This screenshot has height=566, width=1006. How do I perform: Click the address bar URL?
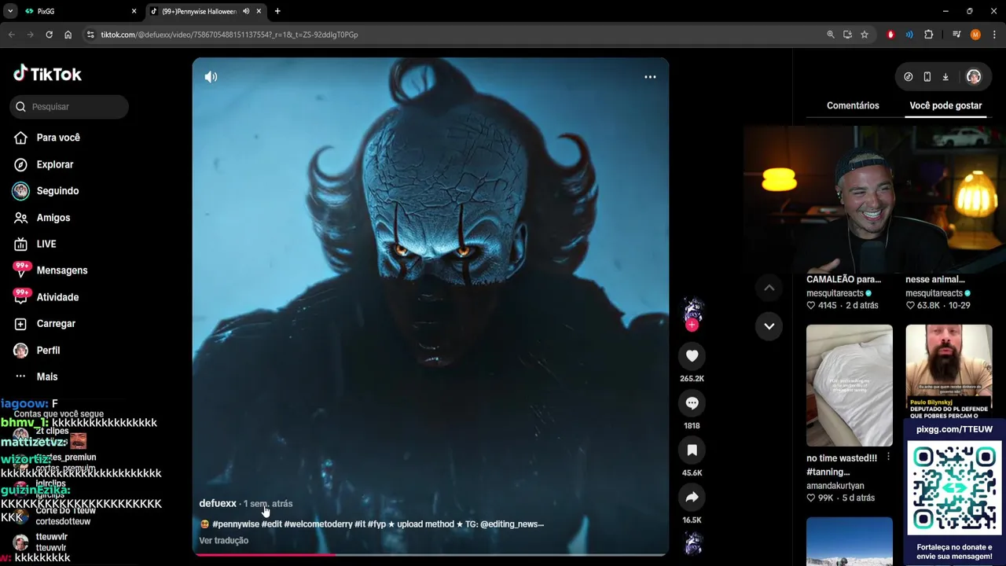229,35
